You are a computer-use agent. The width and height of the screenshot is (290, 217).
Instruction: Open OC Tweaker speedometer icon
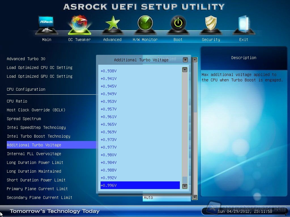pos(79,25)
